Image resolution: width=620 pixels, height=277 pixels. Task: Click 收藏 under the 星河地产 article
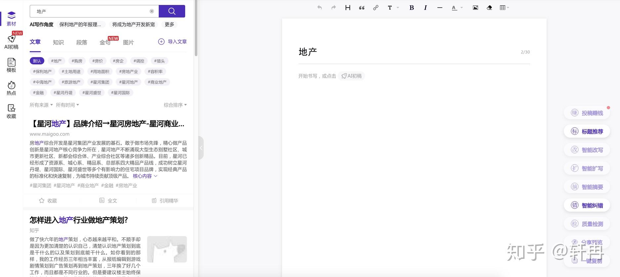click(x=48, y=200)
